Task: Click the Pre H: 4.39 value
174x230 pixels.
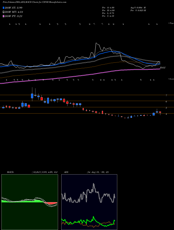Action: [108, 10]
